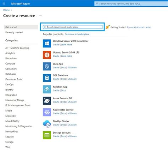Select the AI + Machine Learning category
The height and width of the screenshot is (151, 168).
(x=17, y=48)
